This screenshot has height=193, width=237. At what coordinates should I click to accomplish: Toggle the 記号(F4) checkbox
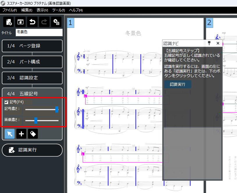tap(6, 102)
